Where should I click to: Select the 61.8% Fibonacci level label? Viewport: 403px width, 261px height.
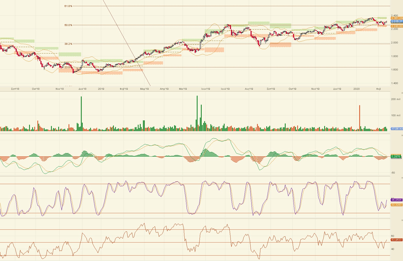(x=68, y=6)
